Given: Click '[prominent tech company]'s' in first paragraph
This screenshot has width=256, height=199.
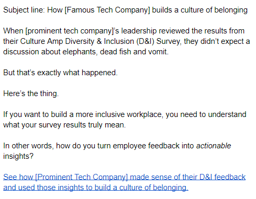Looking at the screenshot, I should (x=72, y=31).
